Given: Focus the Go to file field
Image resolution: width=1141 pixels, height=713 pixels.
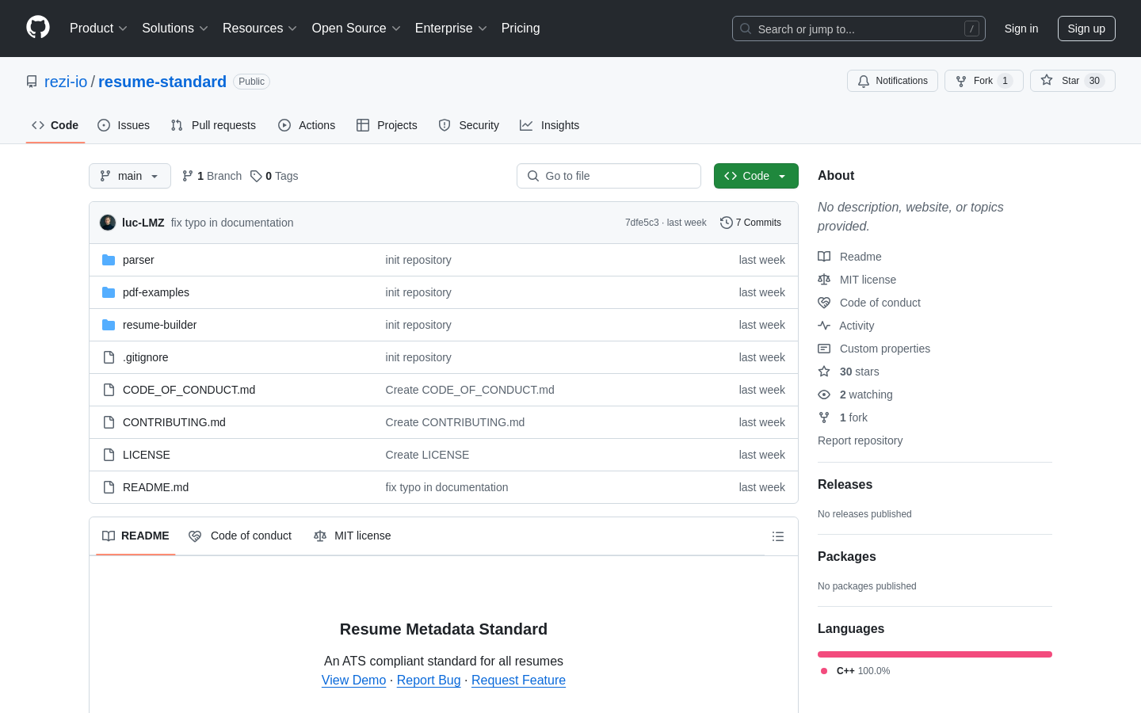Looking at the screenshot, I should coord(609,176).
